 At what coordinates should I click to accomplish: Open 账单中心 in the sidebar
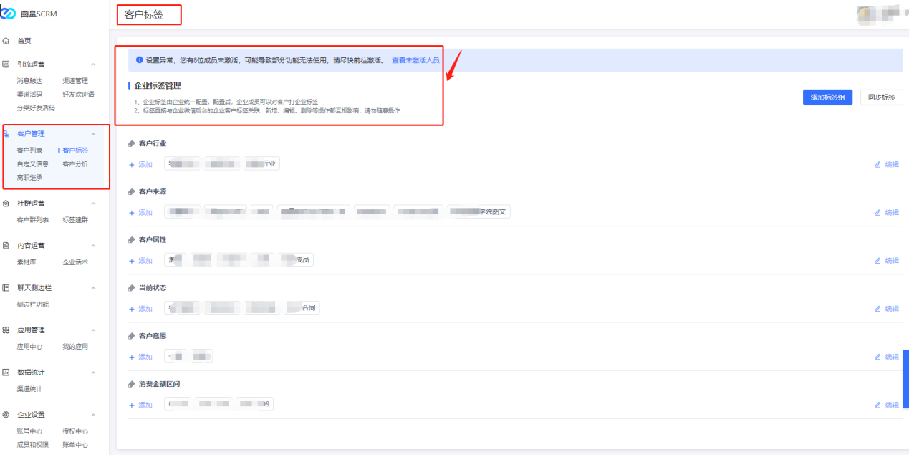point(75,445)
